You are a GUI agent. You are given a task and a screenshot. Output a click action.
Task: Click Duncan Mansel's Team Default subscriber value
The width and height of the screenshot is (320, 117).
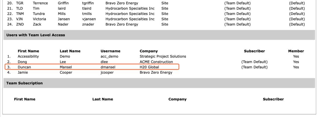(254, 67)
